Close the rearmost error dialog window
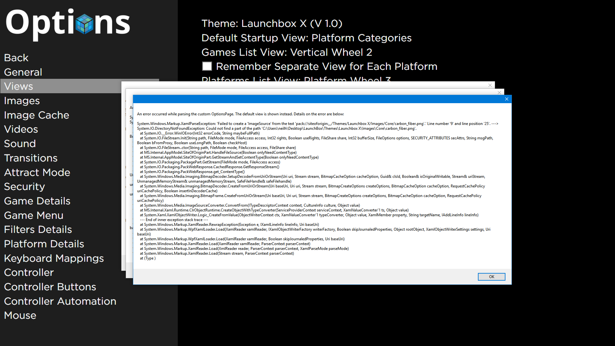This screenshot has height=346, width=615. (x=490, y=85)
